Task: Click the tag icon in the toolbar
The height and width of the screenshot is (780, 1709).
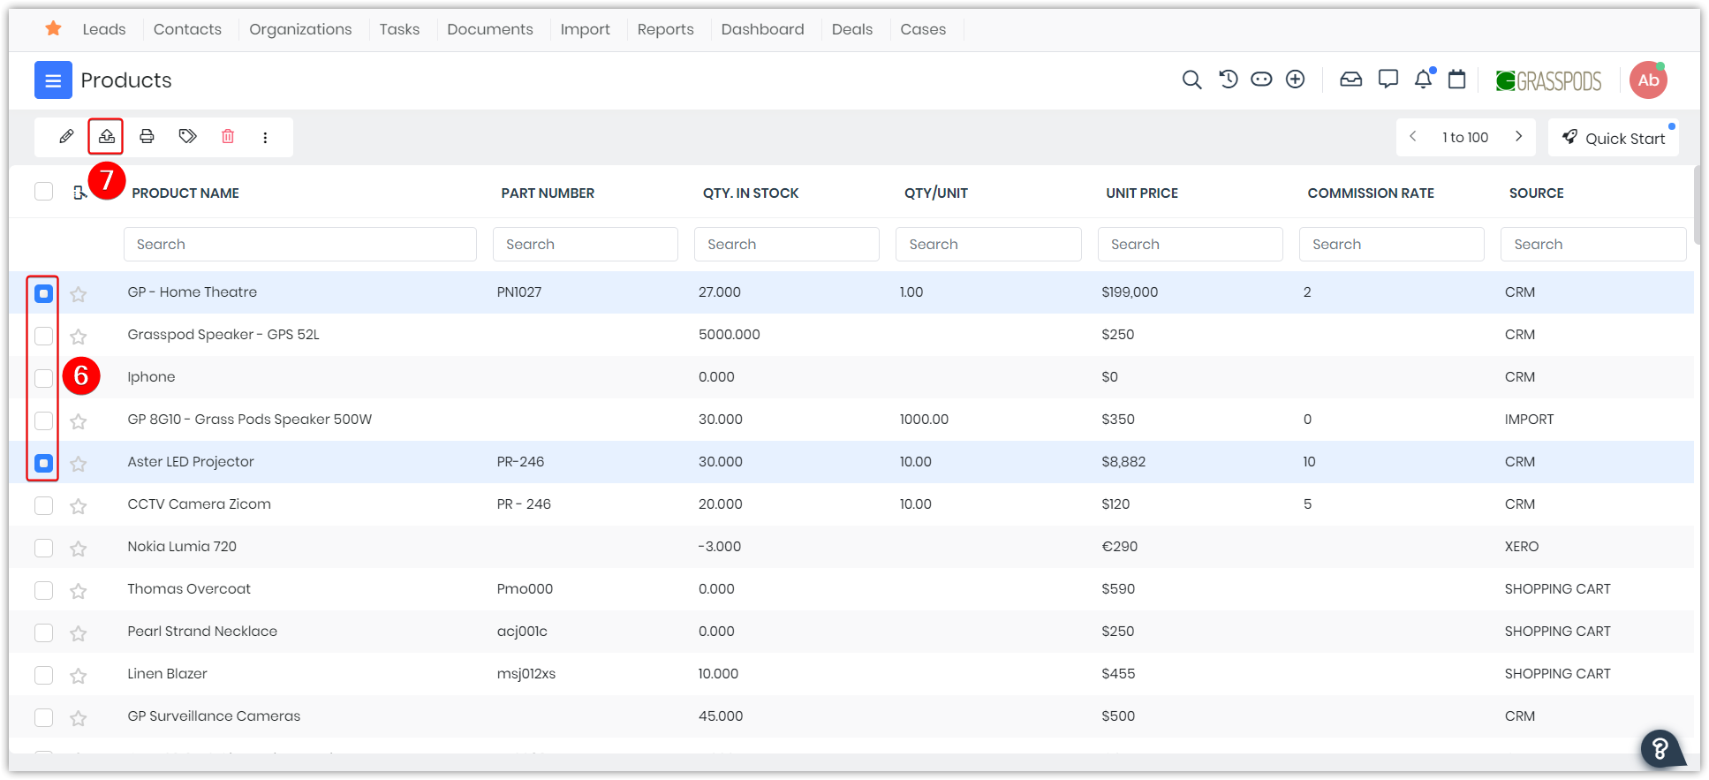Action: tap(187, 136)
